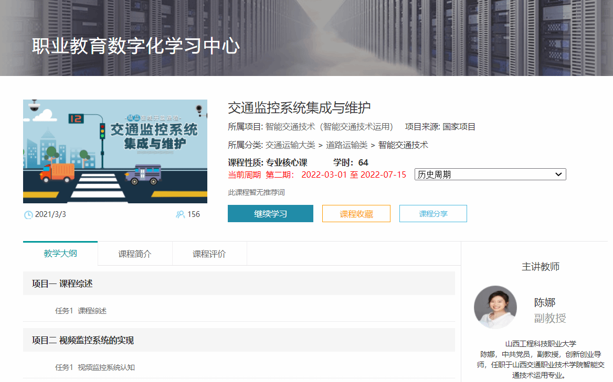Image resolution: width=613 pixels, height=382 pixels.
Task: Click the 继续学习 button
Action: 270,213
